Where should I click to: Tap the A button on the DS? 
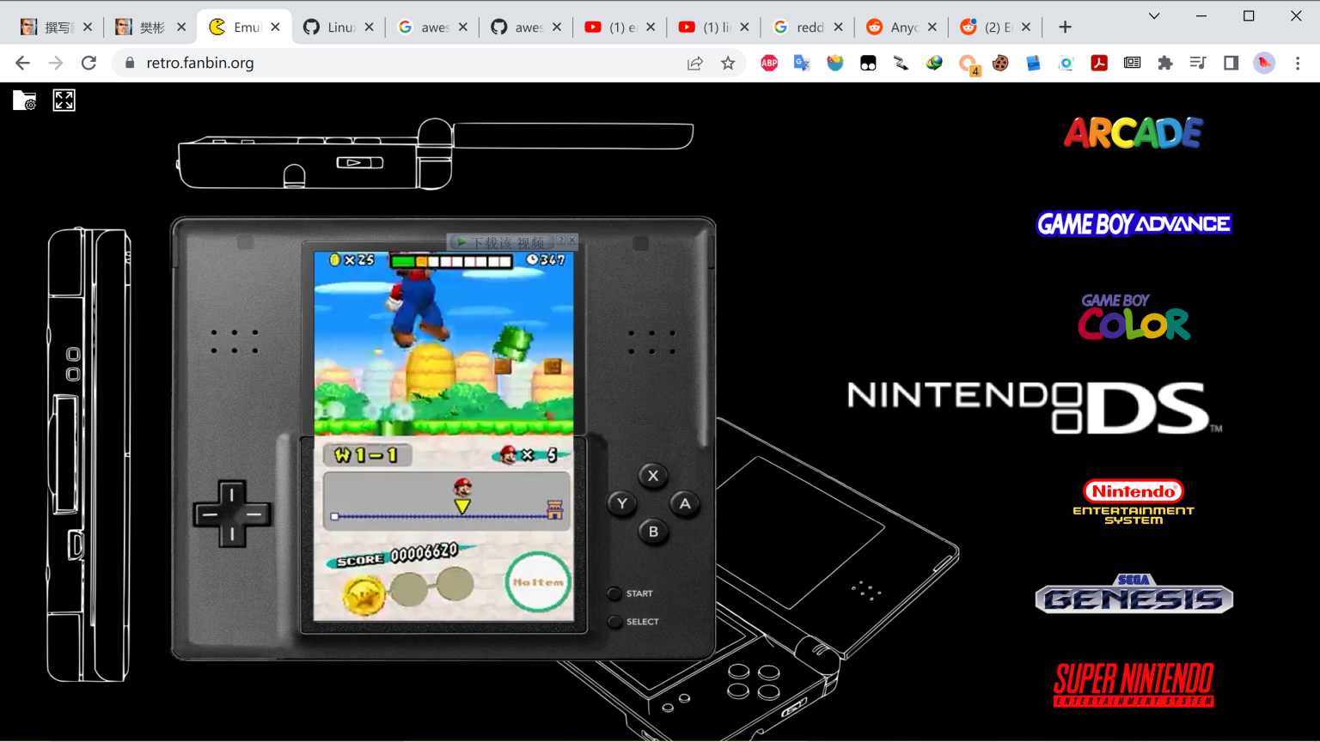685,503
